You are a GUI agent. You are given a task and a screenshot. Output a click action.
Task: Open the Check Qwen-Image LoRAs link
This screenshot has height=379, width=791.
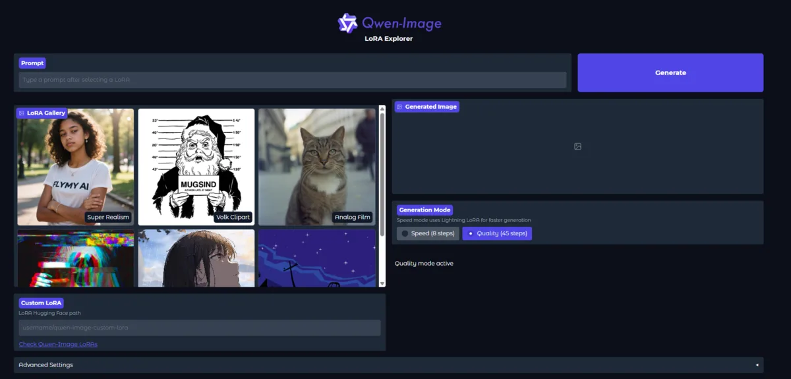click(58, 344)
